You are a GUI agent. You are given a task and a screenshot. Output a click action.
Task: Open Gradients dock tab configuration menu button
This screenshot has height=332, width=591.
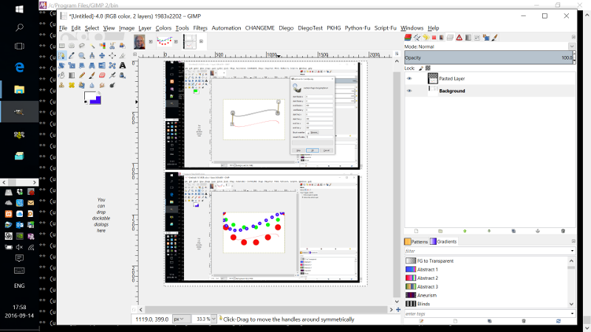pos(573,241)
